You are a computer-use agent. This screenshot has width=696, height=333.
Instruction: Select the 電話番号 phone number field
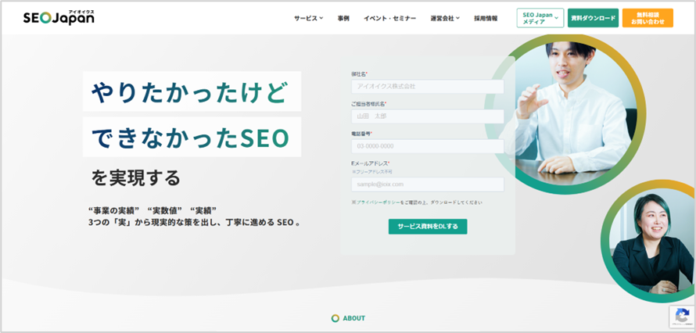pos(427,146)
